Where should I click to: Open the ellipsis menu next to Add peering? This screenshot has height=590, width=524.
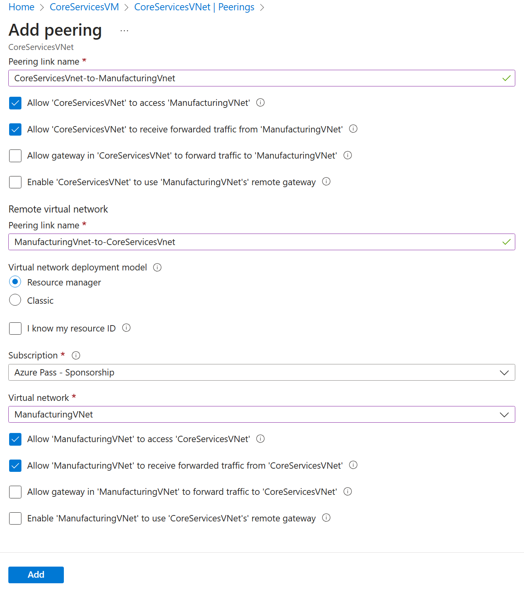click(x=124, y=30)
